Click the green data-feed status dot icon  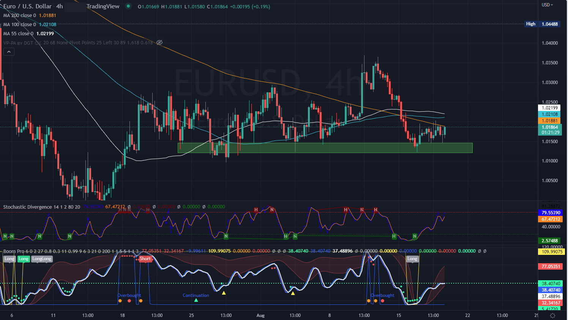point(128,6)
